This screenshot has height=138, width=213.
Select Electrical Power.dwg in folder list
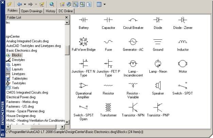(21, 97)
